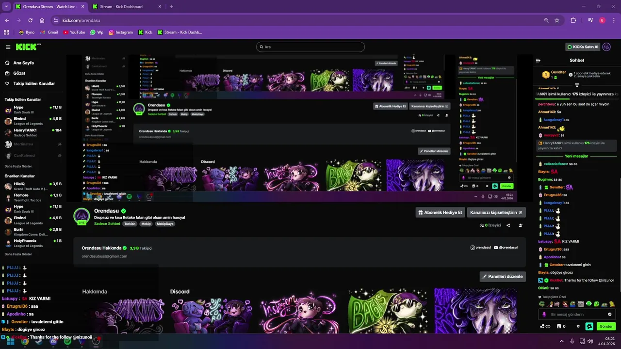Viewport: 621px width, 349px height.
Task: Open the Gmail bookmark
Action: click(49, 32)
